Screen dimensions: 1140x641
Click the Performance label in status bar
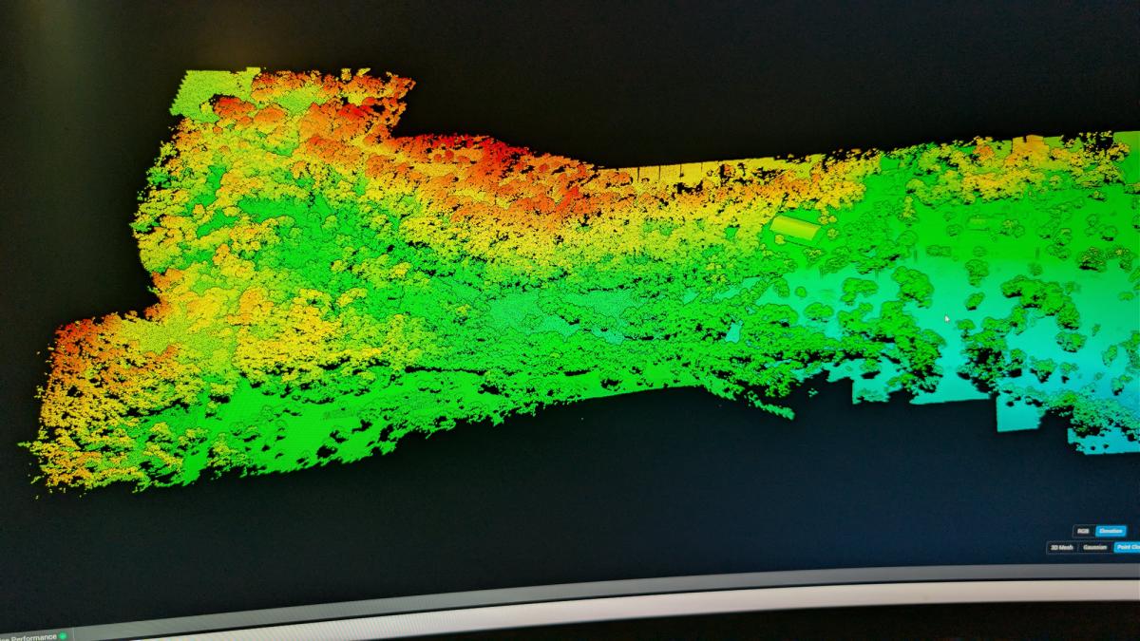(x=33, y=637)
